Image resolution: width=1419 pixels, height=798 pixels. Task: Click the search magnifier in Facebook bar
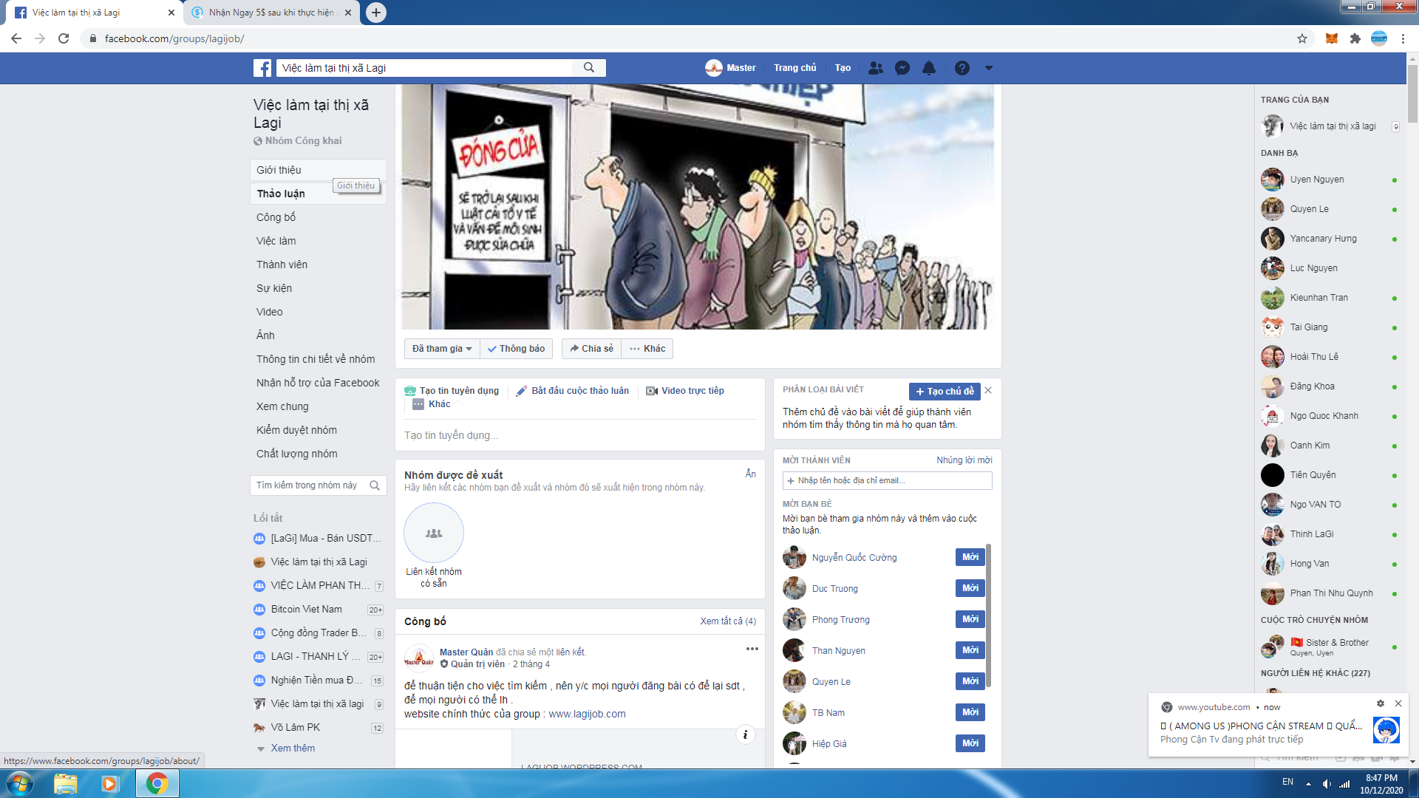(589, 68)
